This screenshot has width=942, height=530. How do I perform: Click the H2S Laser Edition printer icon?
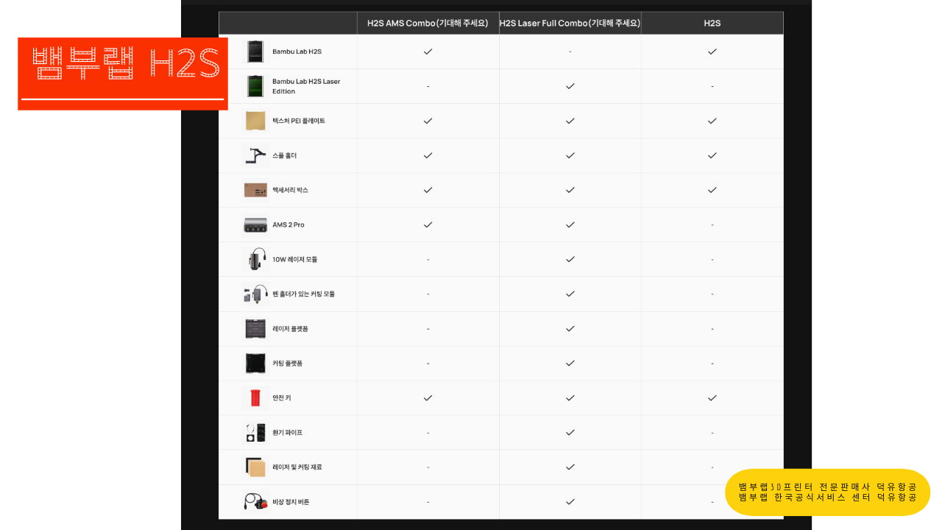point(255,86)
